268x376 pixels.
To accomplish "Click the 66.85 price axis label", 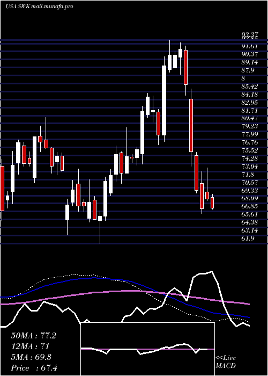I will coord(250,206).
